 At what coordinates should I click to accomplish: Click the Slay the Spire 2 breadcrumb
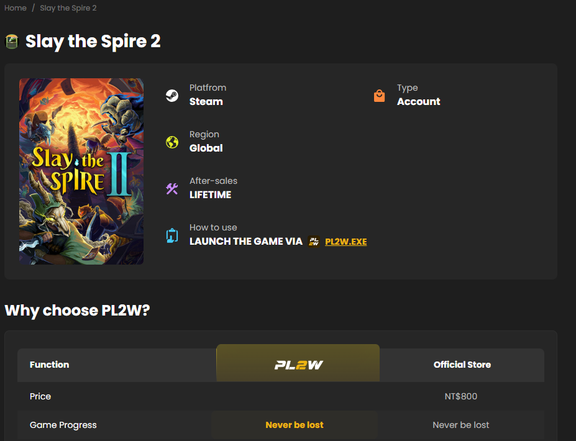68,8
